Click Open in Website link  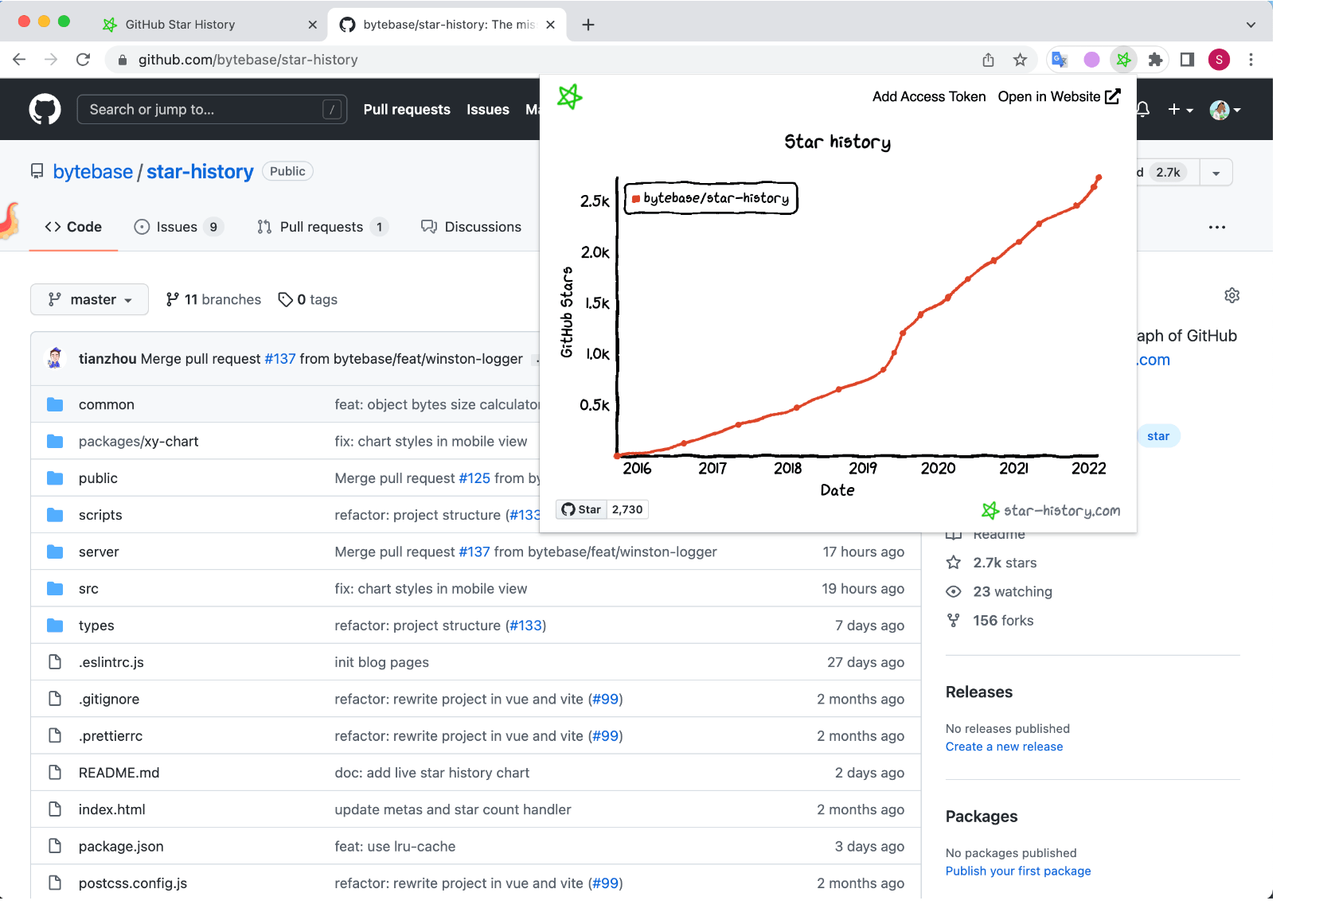coord(1059,96)
